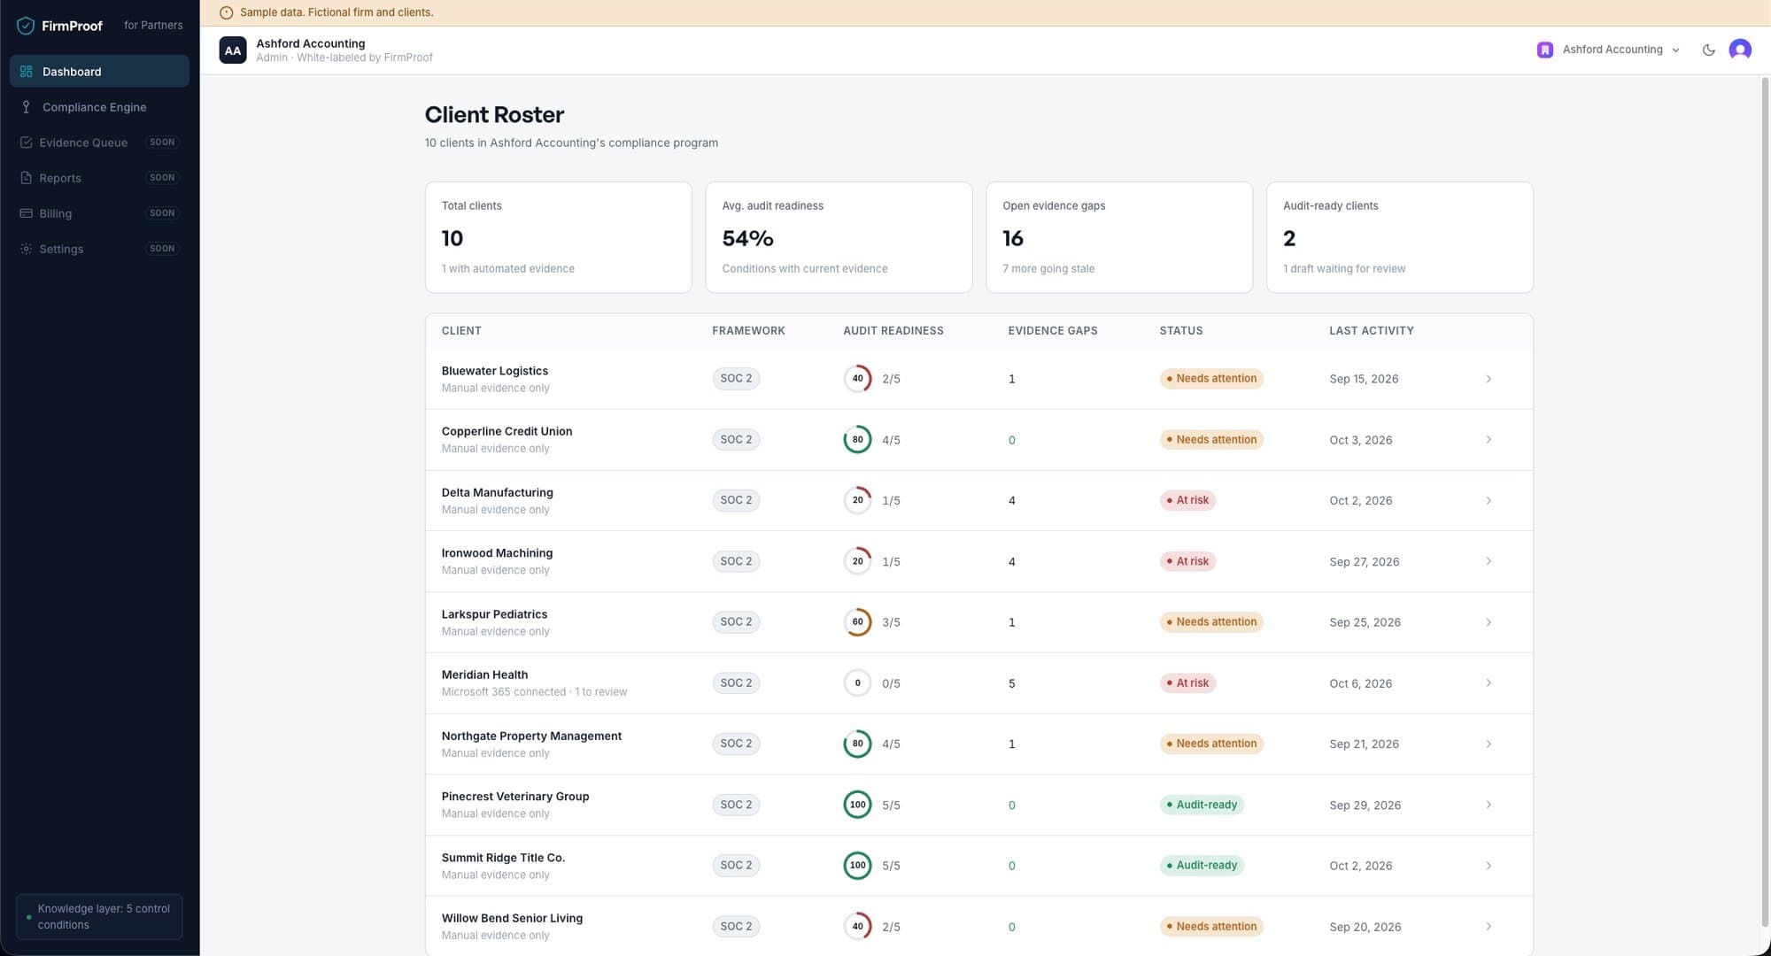Open Pinecrest Veterinary Group row chevron
The image size is (1771, 956).
pos(1489,805)
